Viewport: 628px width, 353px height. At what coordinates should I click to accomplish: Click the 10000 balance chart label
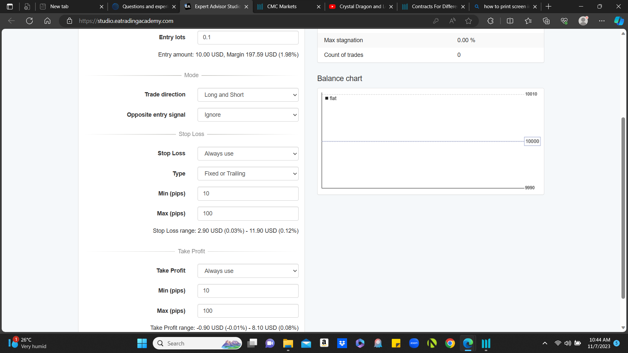pos(532,141)
